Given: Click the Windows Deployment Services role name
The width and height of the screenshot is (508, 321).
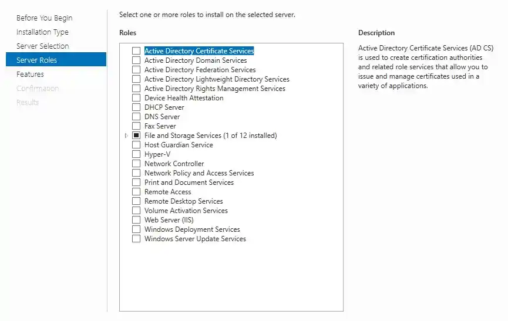Looking at the screenshot, I should (192, 229).
